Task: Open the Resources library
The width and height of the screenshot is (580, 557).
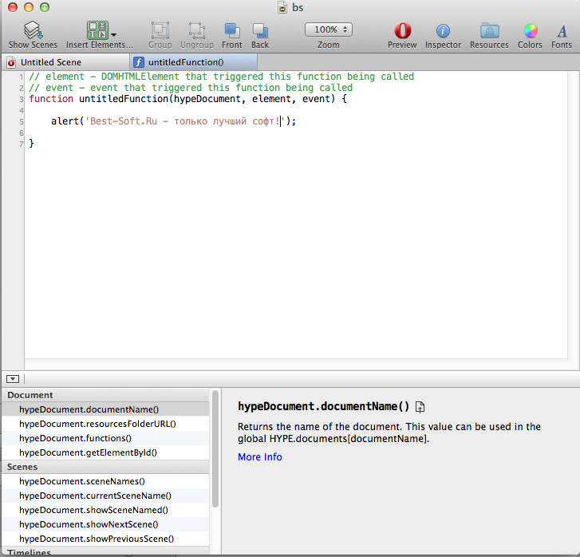Action: tap(489, 31)
